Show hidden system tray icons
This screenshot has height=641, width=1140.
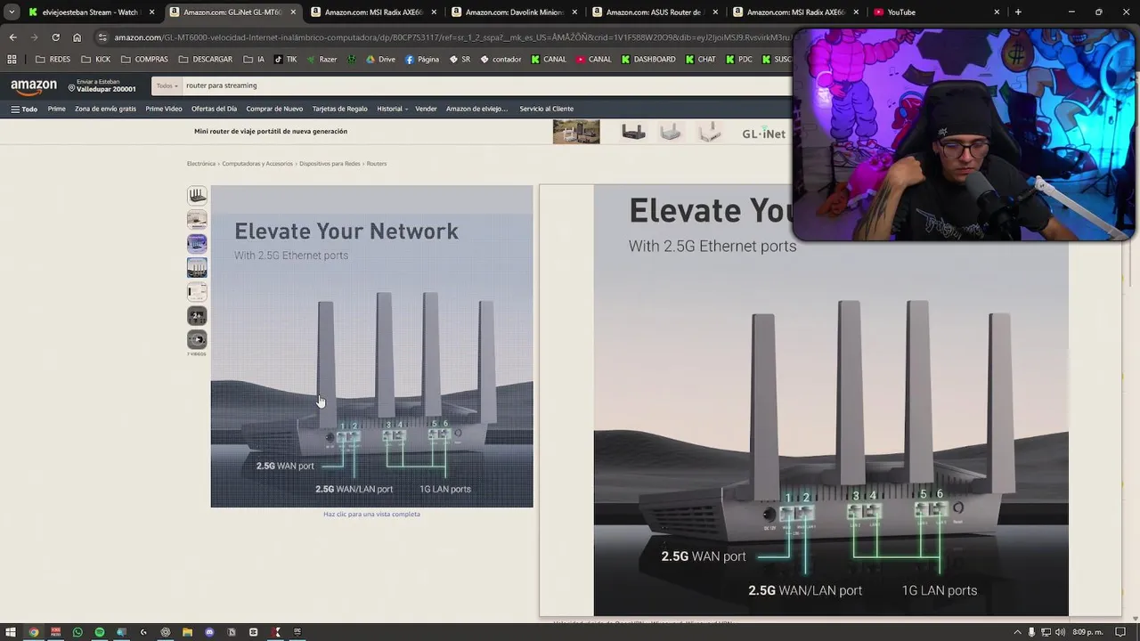coord(1017,632)
